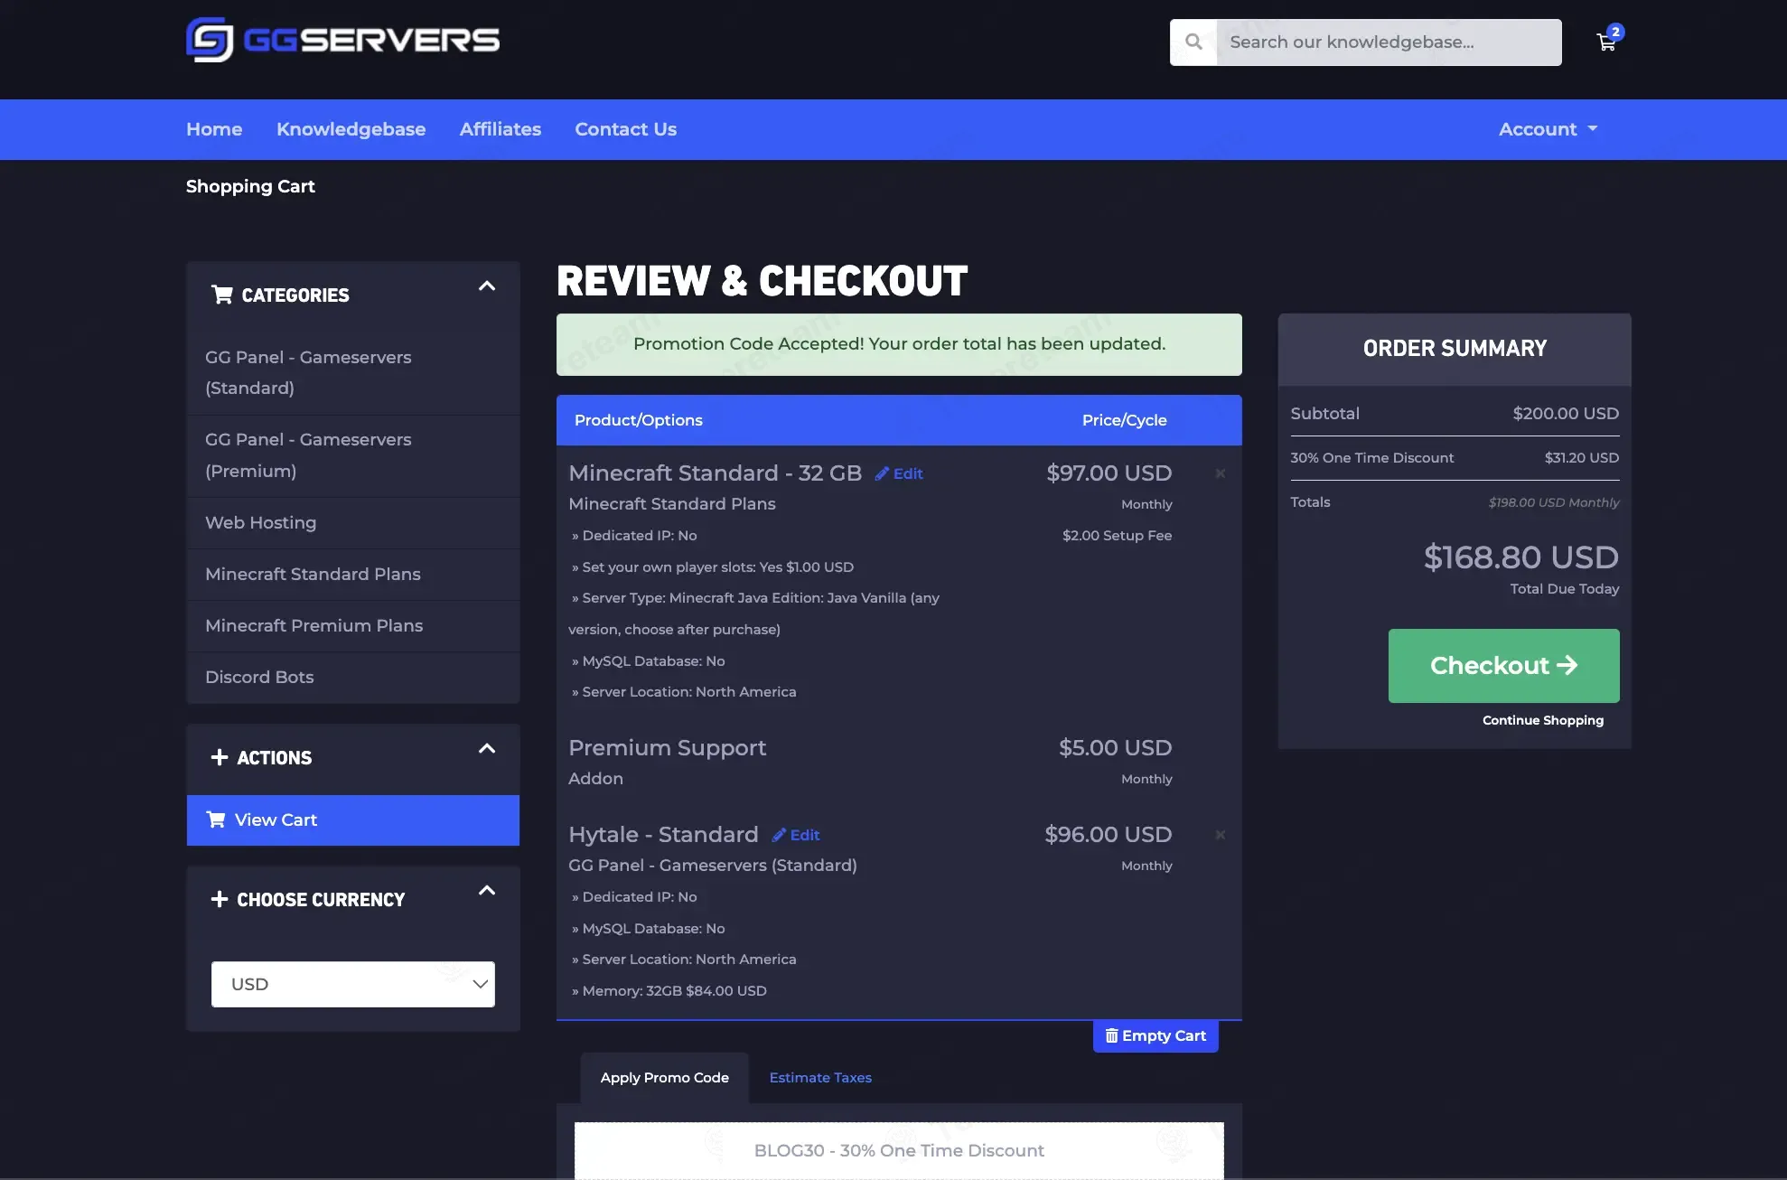
Task: Open the shopping cart icon with badge
Action: 1608,41
